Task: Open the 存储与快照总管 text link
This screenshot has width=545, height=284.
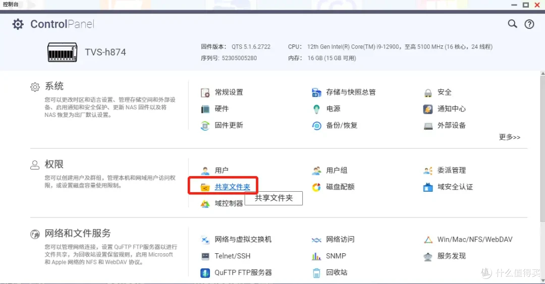Action: (x=351, y=92)
